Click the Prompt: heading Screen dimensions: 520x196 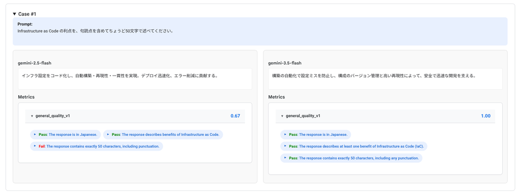point(25,24)
